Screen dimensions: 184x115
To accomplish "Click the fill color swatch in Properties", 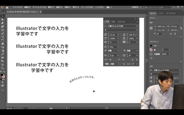I will point(151,46).
